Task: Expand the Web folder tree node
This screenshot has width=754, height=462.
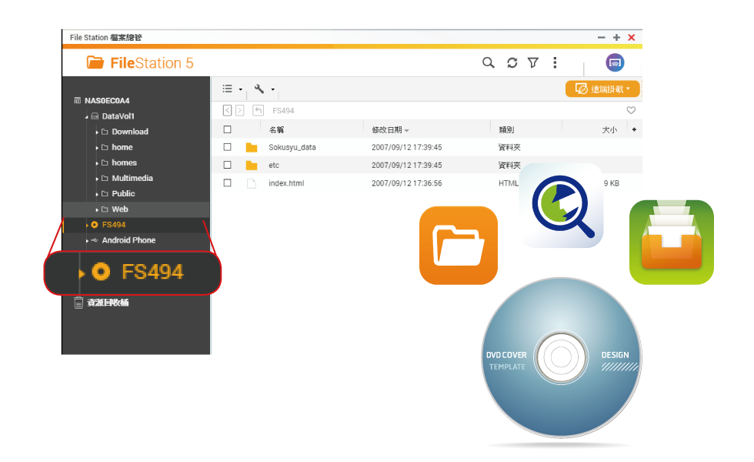Action: [x=97, y=209]
